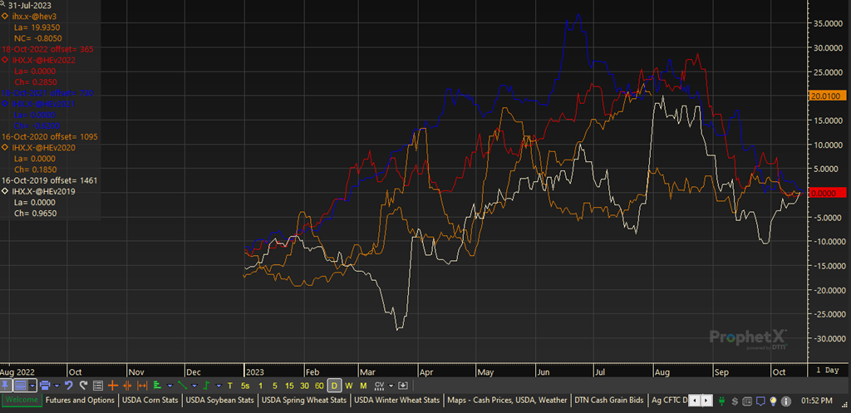This screenshot has height=413, width=851.
Task: Open dropdown arrow next to printer icon
Action: coord(56,386)
